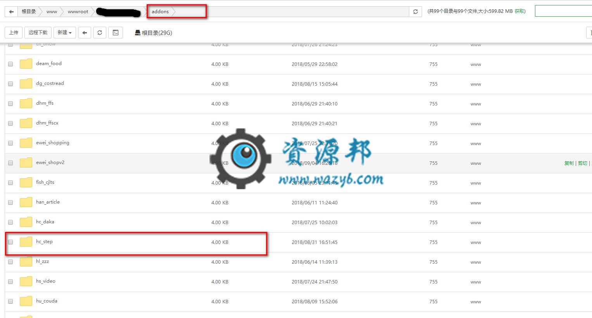This screenshot has height=318, width=592.
Task: Click 剪切 on the ewei_shopv2 row
Action: pyautogui.click(x=582, y=163)
